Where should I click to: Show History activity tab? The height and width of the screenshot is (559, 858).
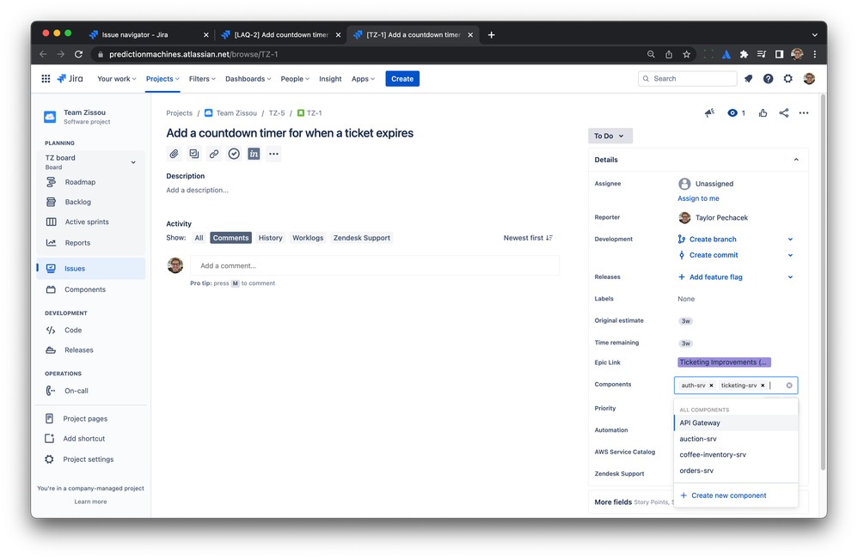click(x=270, y=238)
